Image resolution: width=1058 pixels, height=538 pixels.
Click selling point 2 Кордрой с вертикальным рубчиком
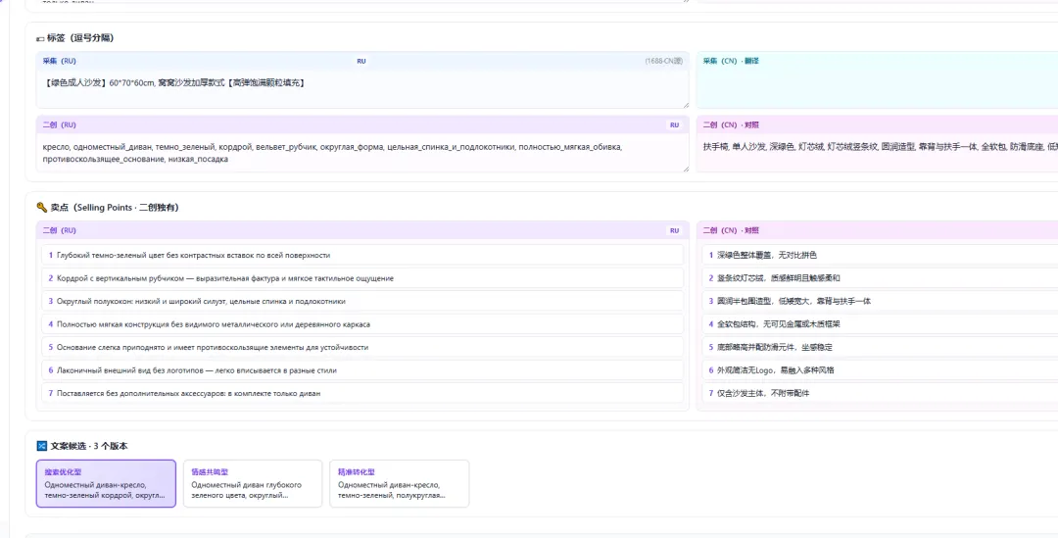362,278
